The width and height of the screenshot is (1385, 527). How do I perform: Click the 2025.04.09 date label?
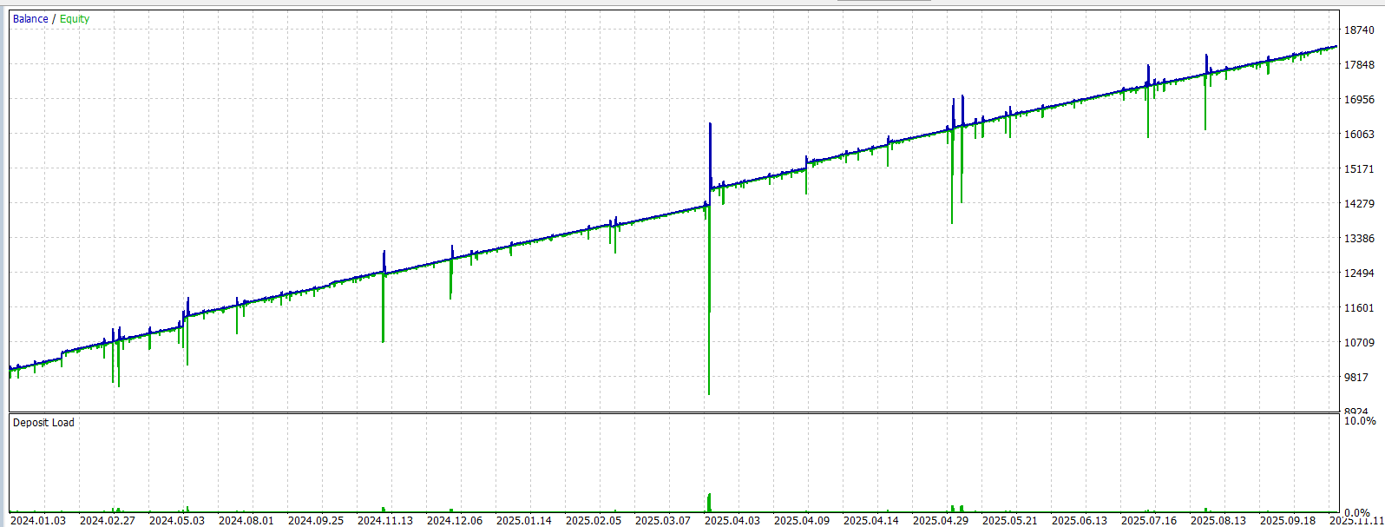coord(802,521)
